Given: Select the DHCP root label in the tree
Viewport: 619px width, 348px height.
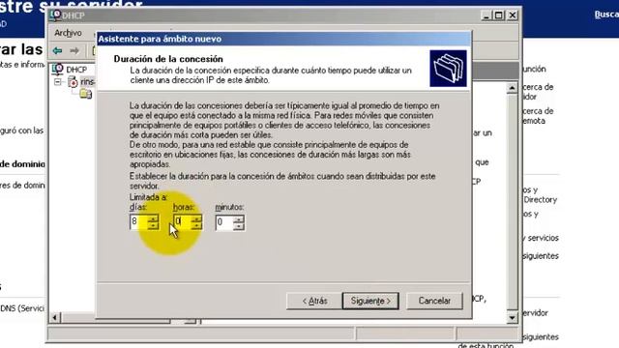Looking at the screenshot, I should [76, 70].
